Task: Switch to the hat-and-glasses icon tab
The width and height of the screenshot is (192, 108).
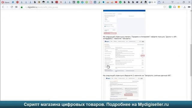Action: click(x=145, y=2)
